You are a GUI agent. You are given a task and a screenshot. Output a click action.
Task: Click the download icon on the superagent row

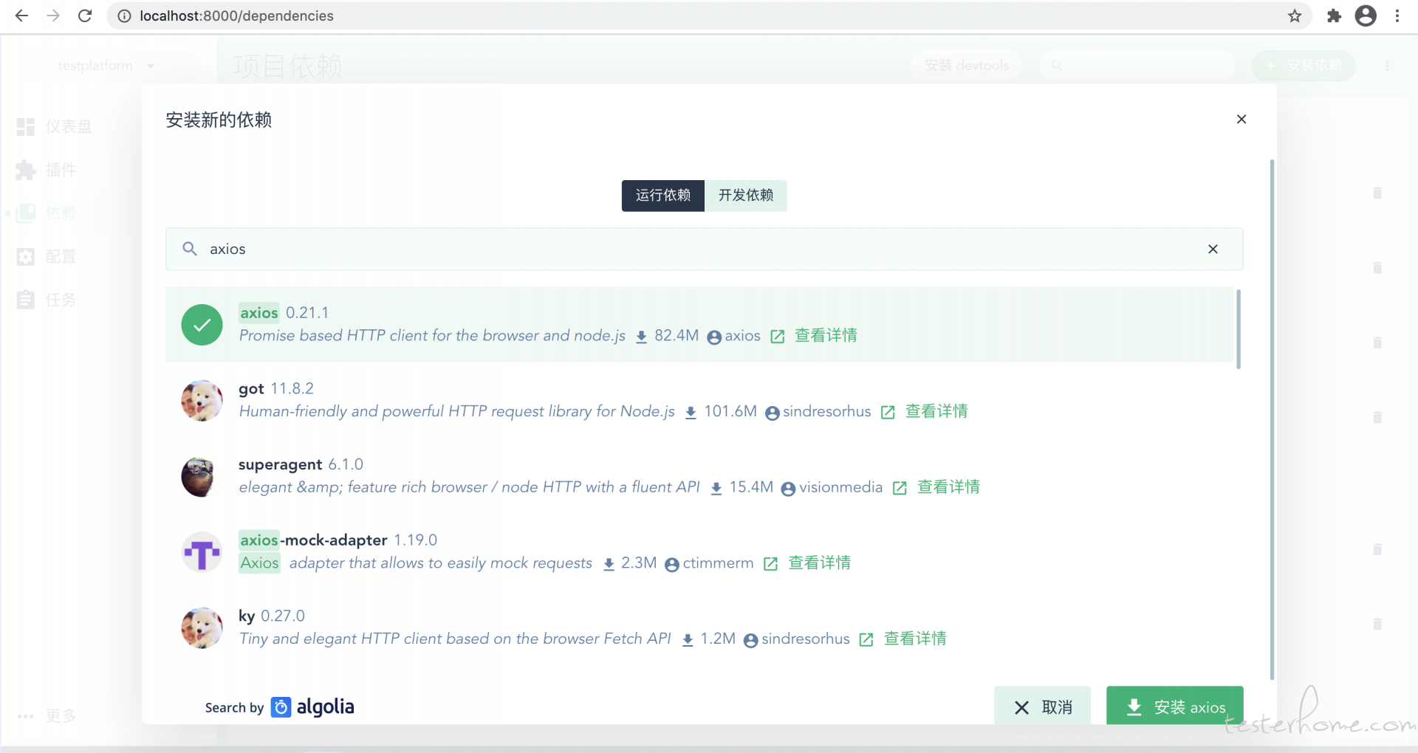pyautogui.click(x=716, y=489)
